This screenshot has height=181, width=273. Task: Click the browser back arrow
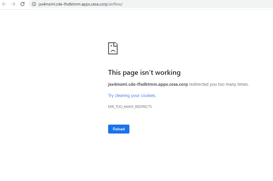(4, 4)
